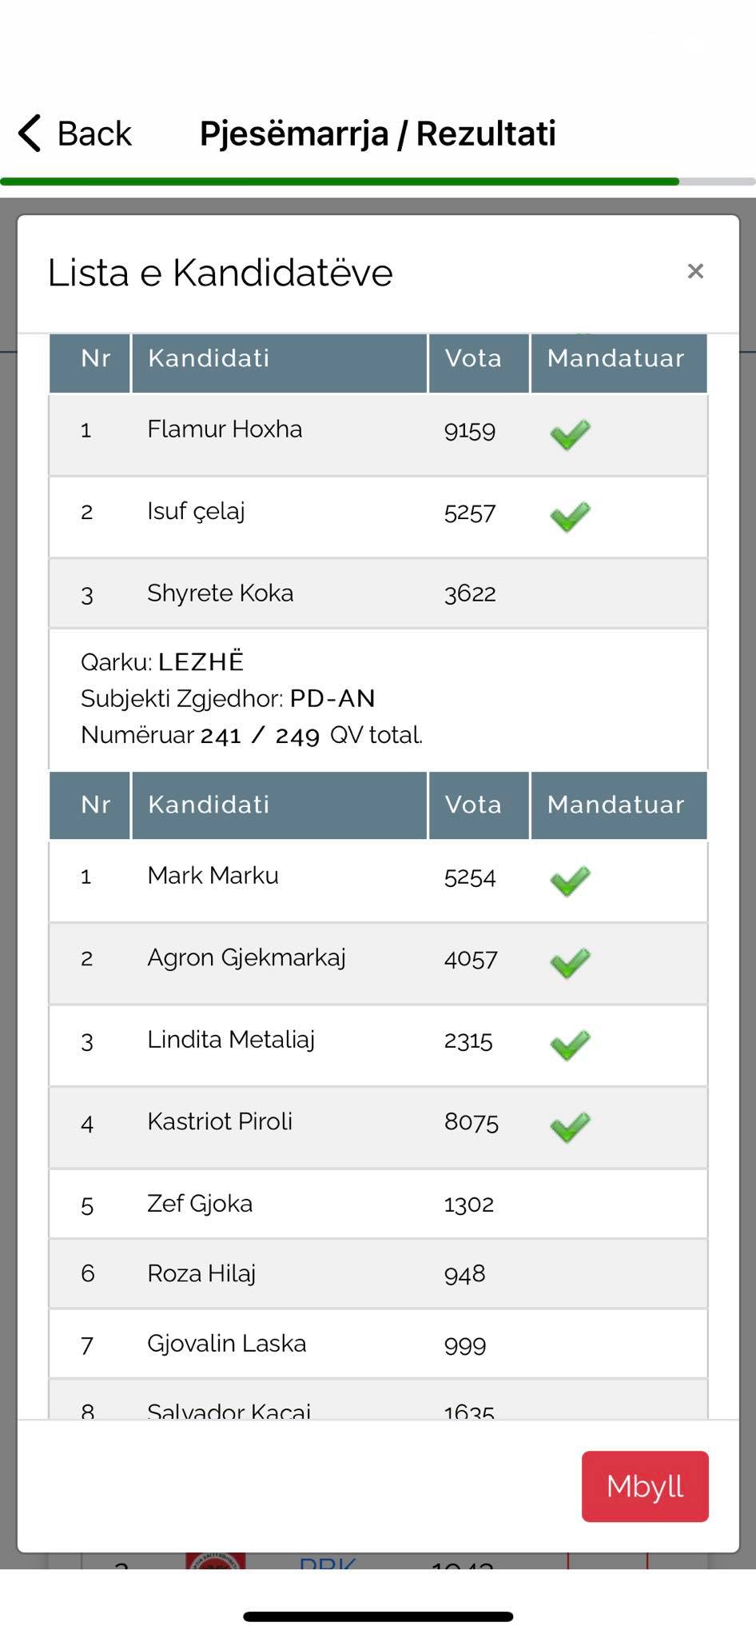Click Lindita Metaliaj's green mandate checkmark
Screen dimensions: 756x1638
[x=570, y=1045]
